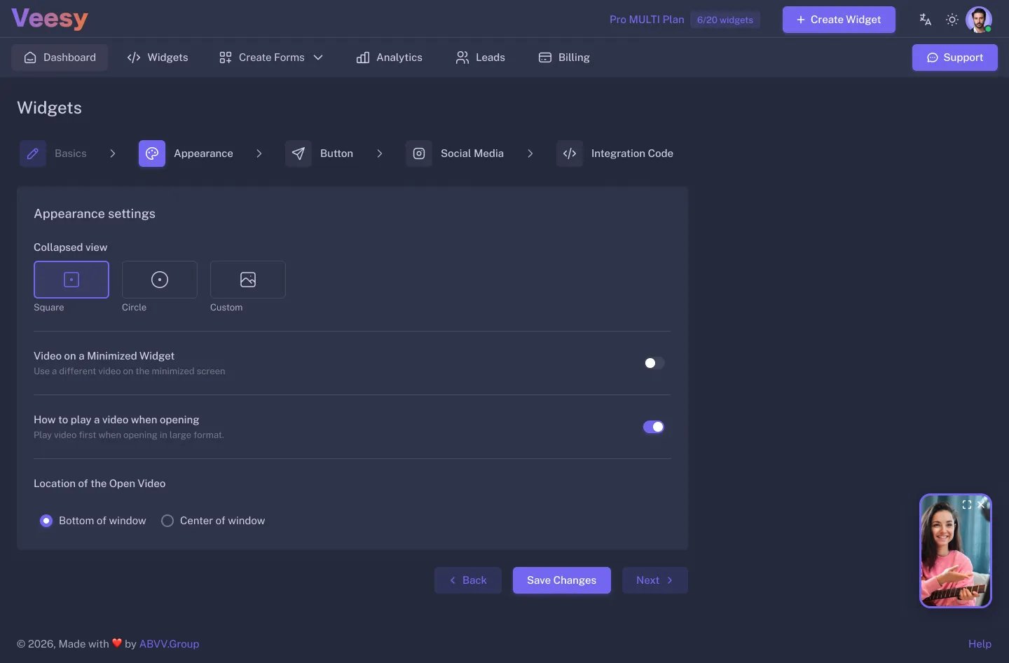Click the Basics step pencil icon

(33, 153)
